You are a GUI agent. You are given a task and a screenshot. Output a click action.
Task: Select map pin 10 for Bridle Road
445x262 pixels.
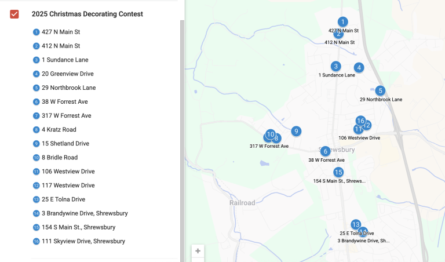[x=270, y=134]
